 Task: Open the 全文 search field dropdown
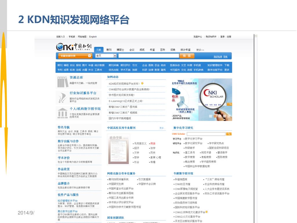pyautogui.click(x=106, y=55)
